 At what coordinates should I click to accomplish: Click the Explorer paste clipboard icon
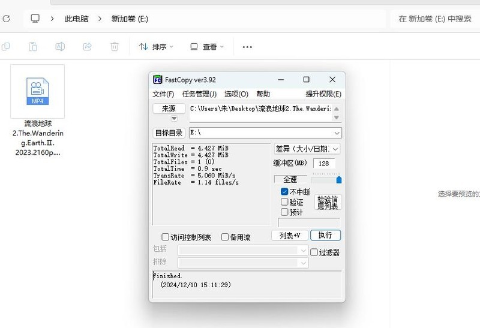[x=33, y=47]
